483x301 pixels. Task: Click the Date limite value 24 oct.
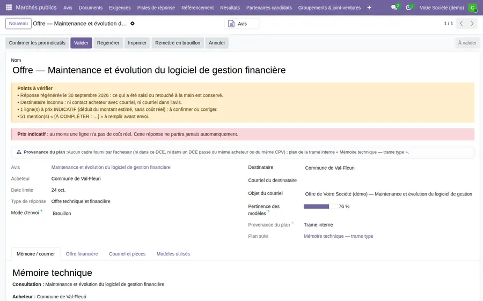[58, 190]
